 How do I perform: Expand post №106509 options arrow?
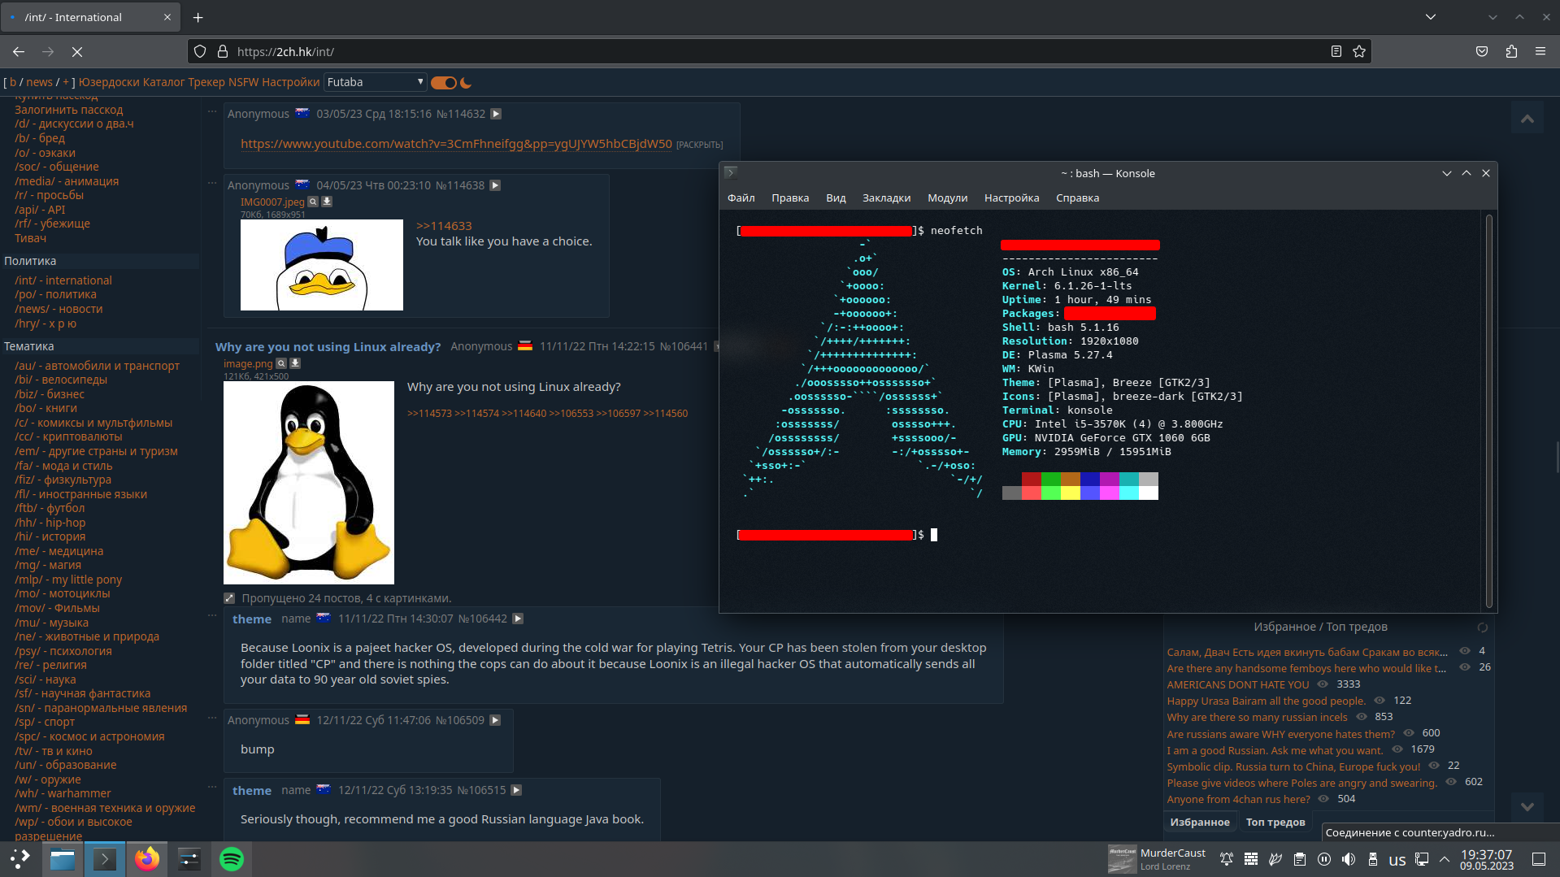pyautogui.click(x=495, y=720)
